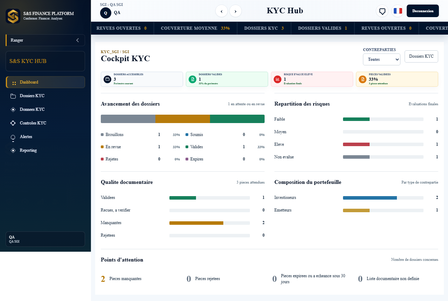Click the Pieces manquantes attention item

(121, 279)
